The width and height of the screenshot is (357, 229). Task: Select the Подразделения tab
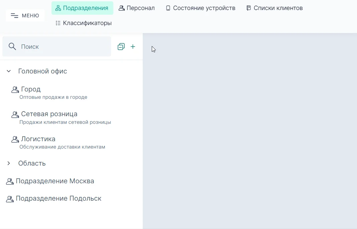click(x=82, y=7)
